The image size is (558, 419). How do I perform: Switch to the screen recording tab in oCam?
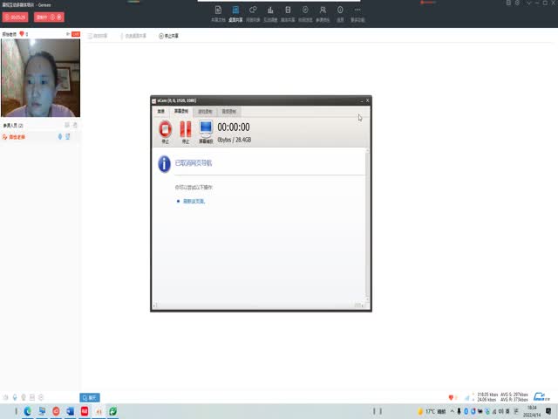(x=182, y=112)
